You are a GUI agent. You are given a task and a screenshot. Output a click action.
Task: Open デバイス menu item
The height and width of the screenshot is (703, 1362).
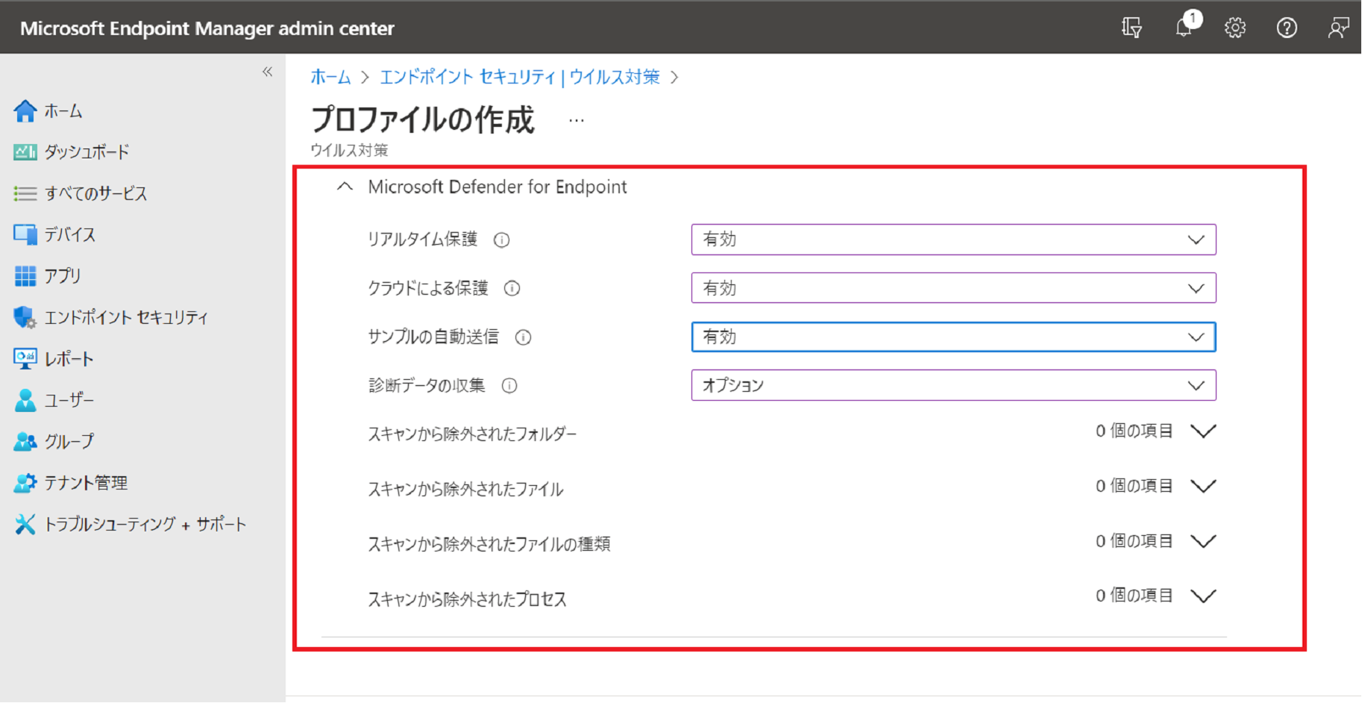click(69, 235)
